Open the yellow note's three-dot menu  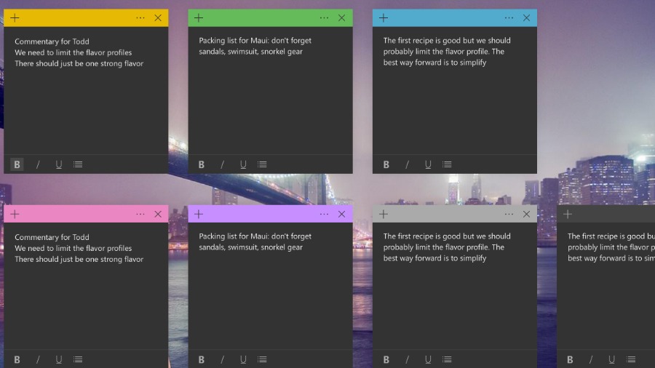[x=140, y=18]
